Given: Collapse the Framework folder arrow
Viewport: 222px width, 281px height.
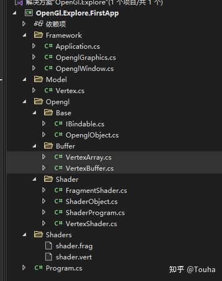Looking at the screenshot, I should 24,35.
